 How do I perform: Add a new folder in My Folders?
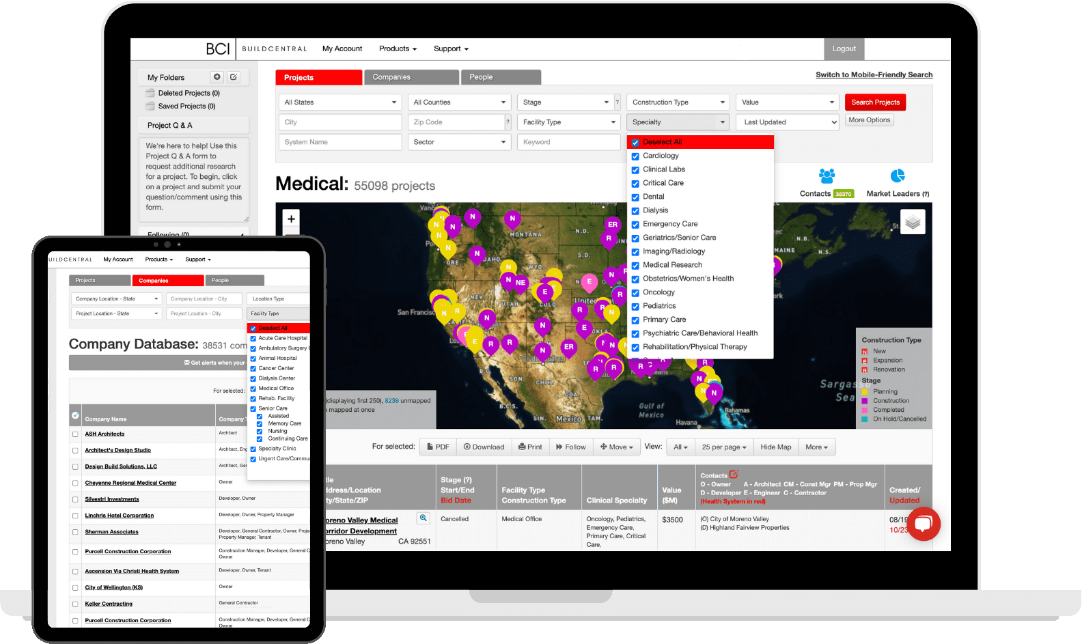pos(217,77)
